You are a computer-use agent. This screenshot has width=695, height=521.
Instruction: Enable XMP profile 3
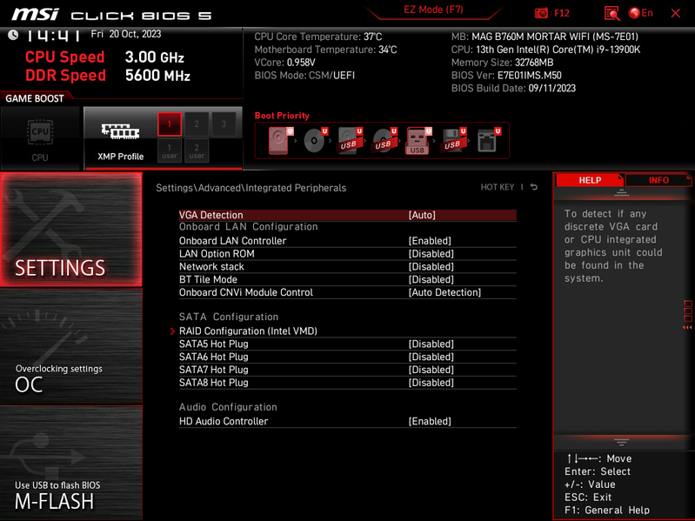tap(224, 124)
